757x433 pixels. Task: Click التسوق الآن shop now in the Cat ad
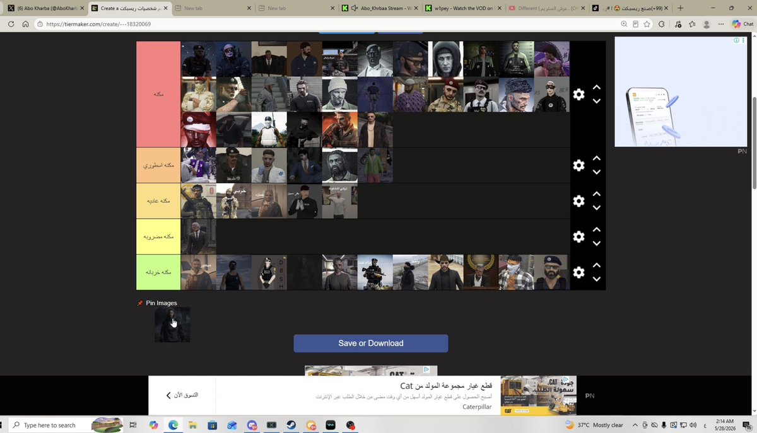pyautogui.click(x=182, y=395)
